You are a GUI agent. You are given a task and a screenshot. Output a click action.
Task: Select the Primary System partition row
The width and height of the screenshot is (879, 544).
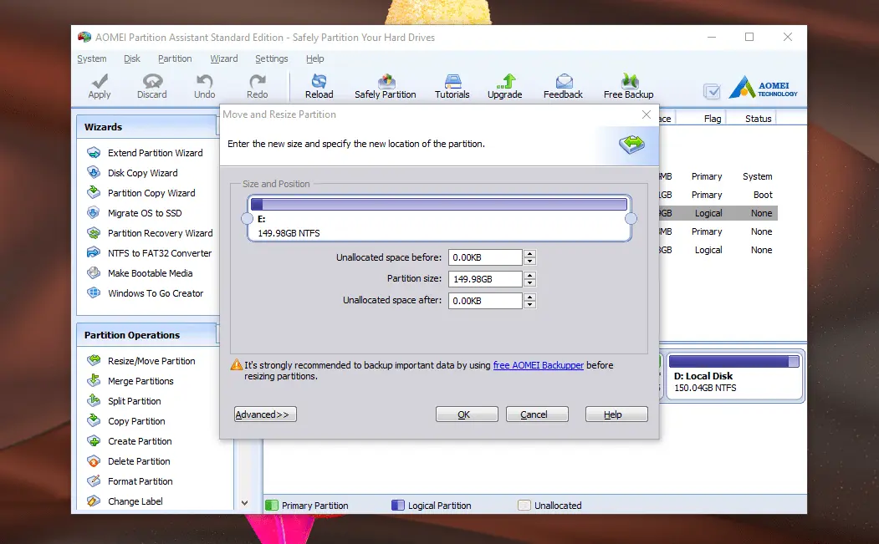pos(718,176)
